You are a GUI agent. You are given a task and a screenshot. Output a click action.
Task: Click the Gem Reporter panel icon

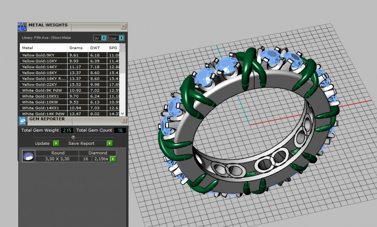coord(23,121)
